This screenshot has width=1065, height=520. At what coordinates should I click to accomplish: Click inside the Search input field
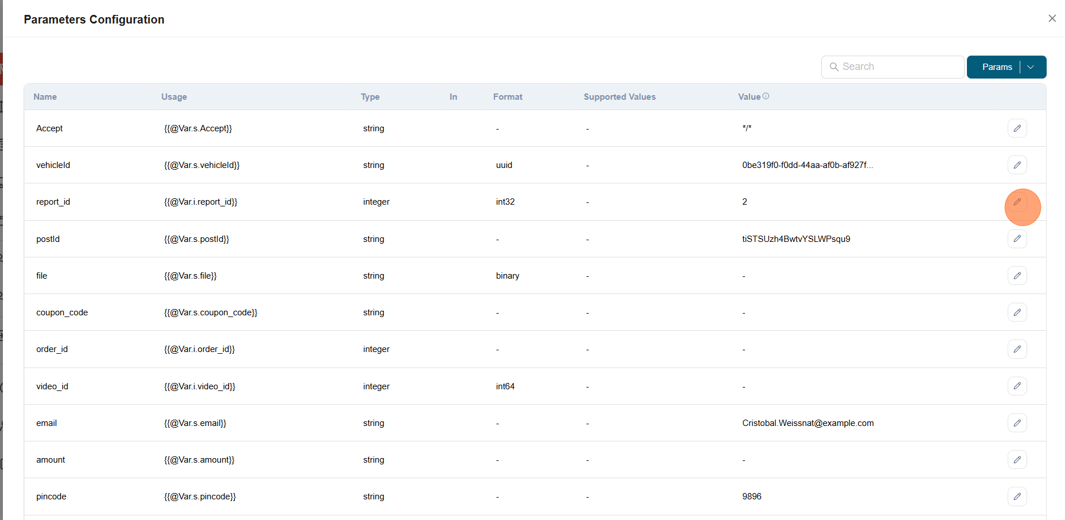[x=895, y=67]
